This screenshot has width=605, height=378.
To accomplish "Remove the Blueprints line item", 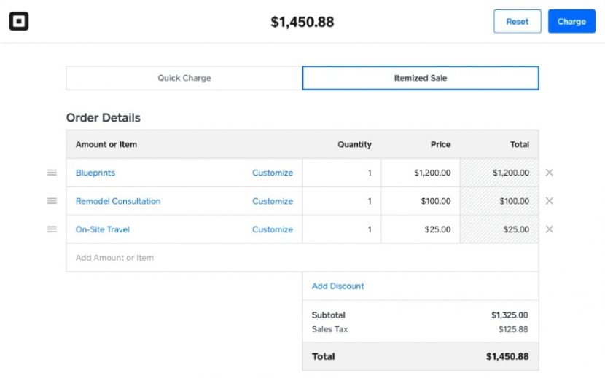I will click(x=550, y=173).
